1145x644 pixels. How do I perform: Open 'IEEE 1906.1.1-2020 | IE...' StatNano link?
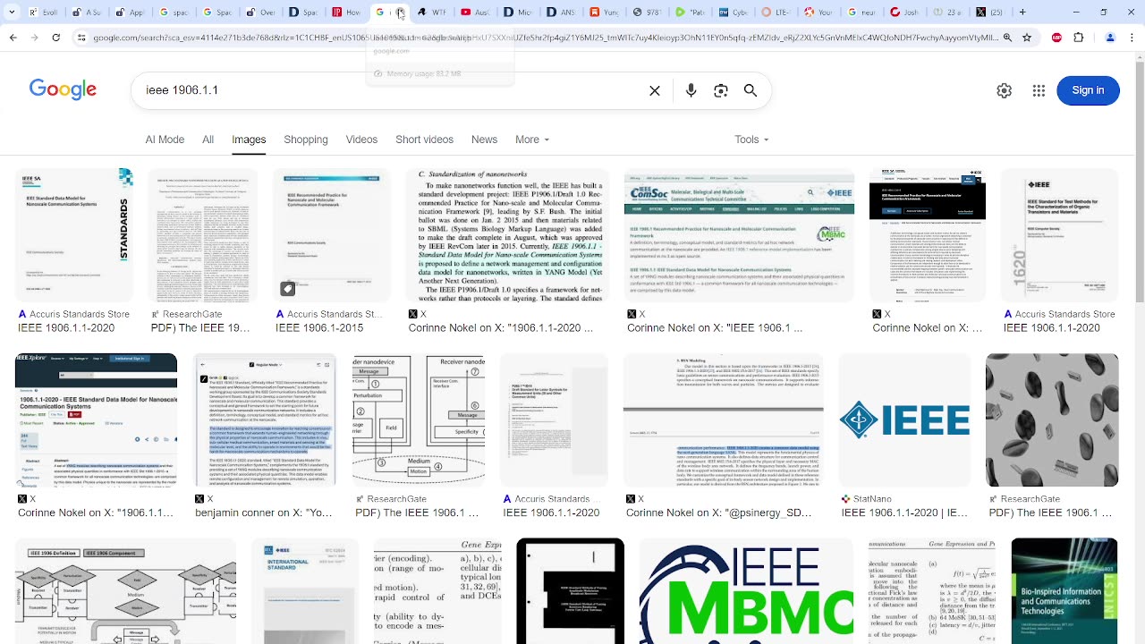[x=904, y=513]
